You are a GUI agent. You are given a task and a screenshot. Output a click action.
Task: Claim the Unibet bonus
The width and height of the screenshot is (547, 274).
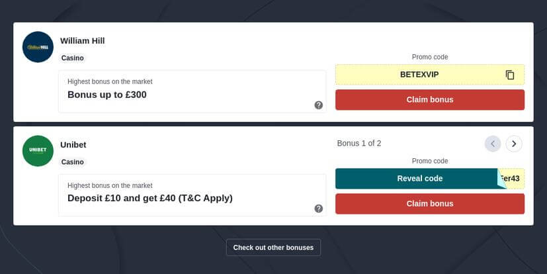click(x=430, y=204)
